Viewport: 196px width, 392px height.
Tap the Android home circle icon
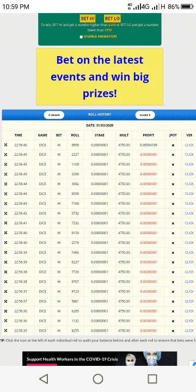(98, 379)
